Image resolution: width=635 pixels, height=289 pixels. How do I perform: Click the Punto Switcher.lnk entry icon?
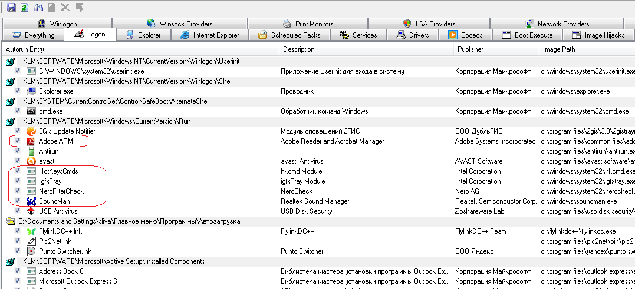tap(31, 251)
